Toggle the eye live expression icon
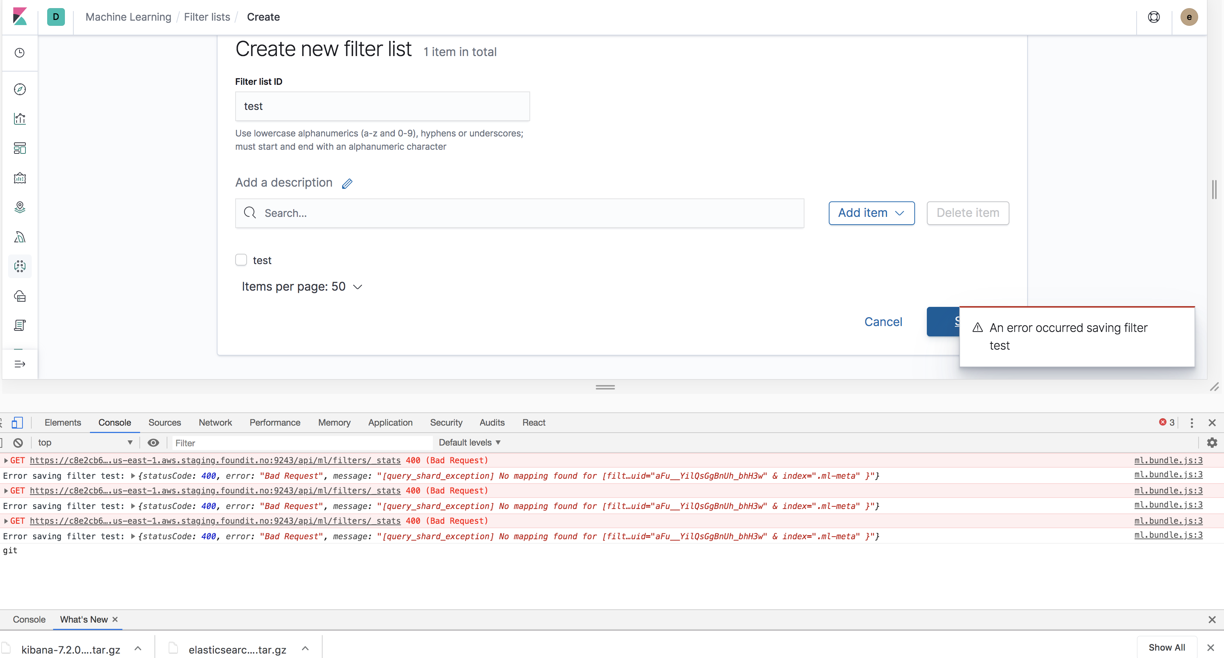The height and width of the screenshot is (658, 1224). click(x=153, y=443)
